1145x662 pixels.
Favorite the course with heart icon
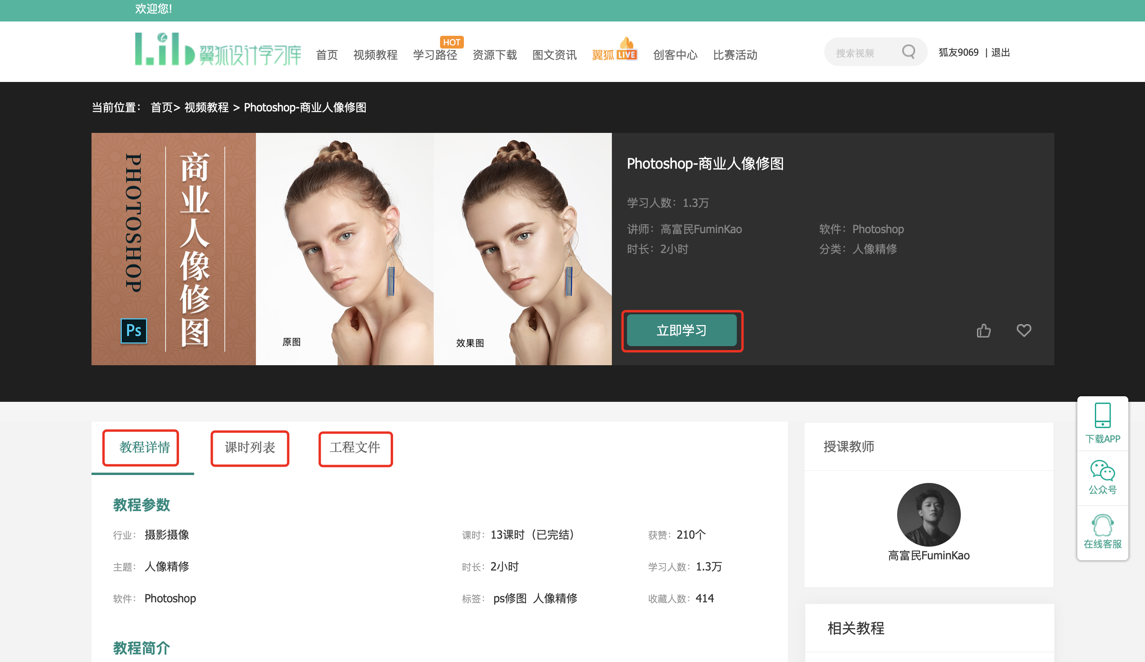[x=1023, y=330]
